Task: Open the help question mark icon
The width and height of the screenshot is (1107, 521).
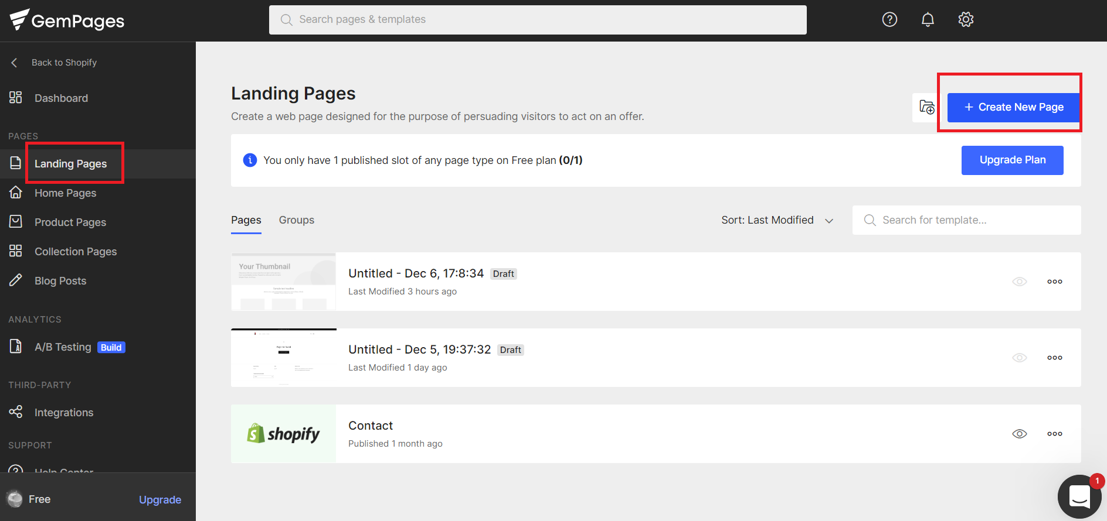Action: click(889, 19)
